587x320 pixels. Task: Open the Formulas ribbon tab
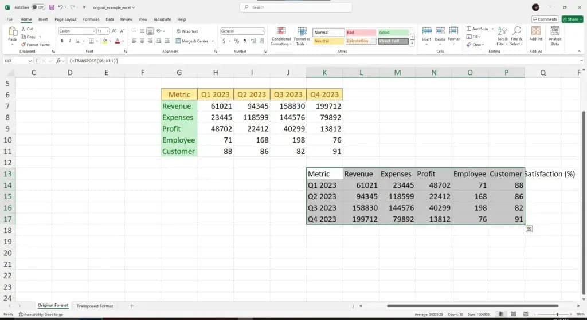pos(91,19)
